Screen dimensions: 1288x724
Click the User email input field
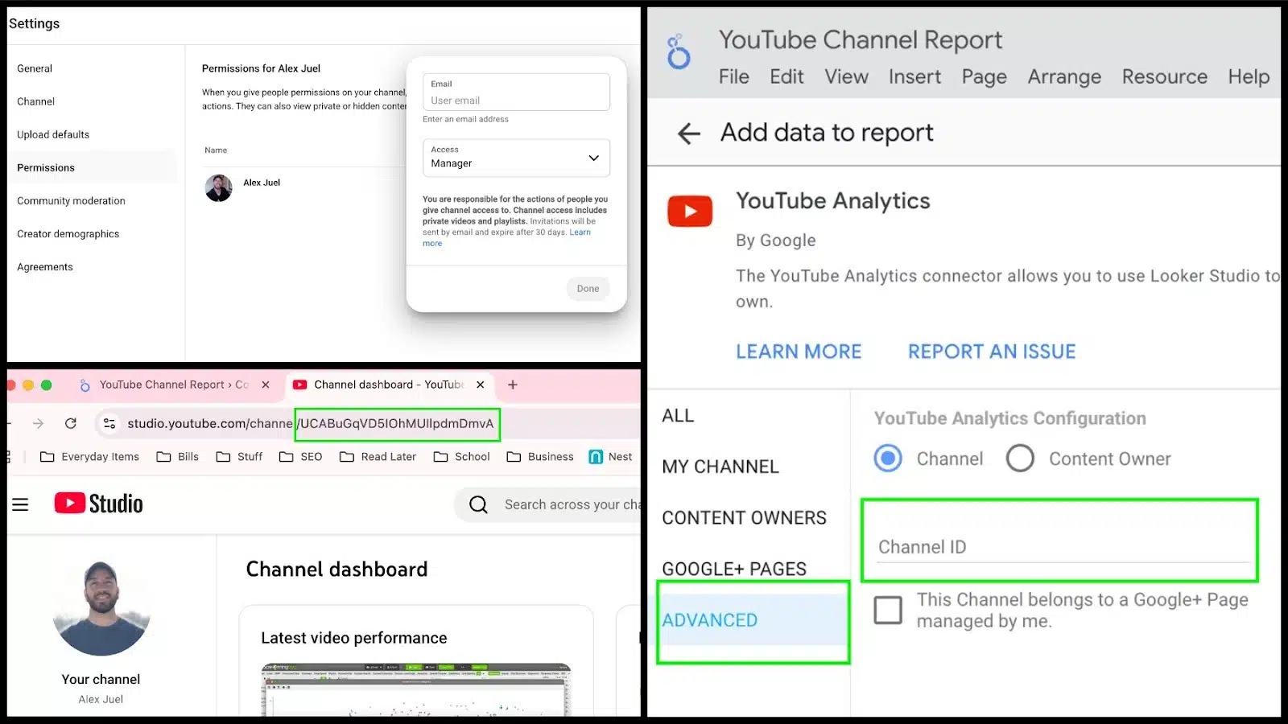click(516, 93)
